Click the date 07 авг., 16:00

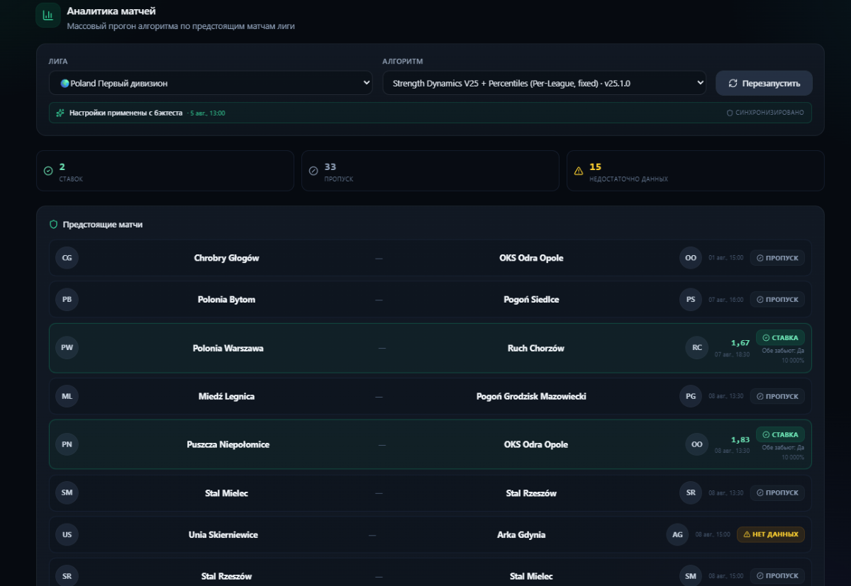coord(726,299)
